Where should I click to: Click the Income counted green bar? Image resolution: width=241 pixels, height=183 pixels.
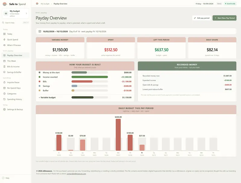point(89,77)
